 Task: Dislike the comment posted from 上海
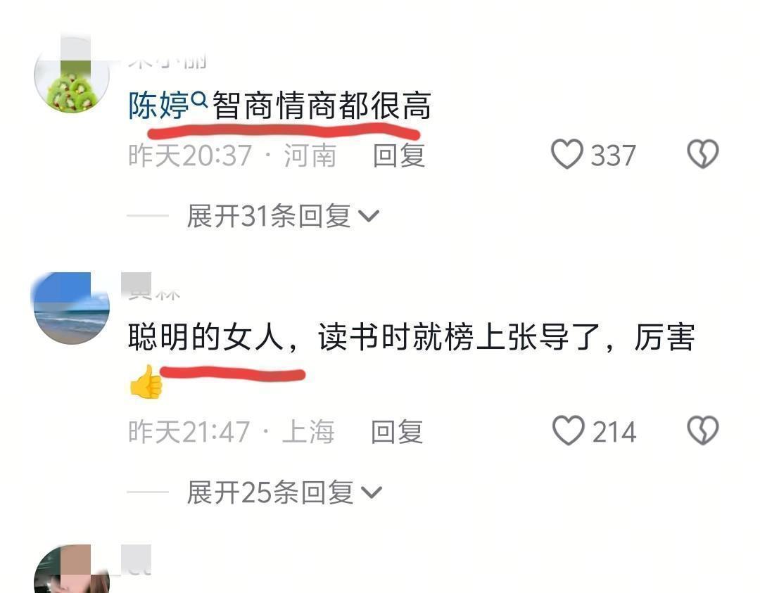click(703, 431)
